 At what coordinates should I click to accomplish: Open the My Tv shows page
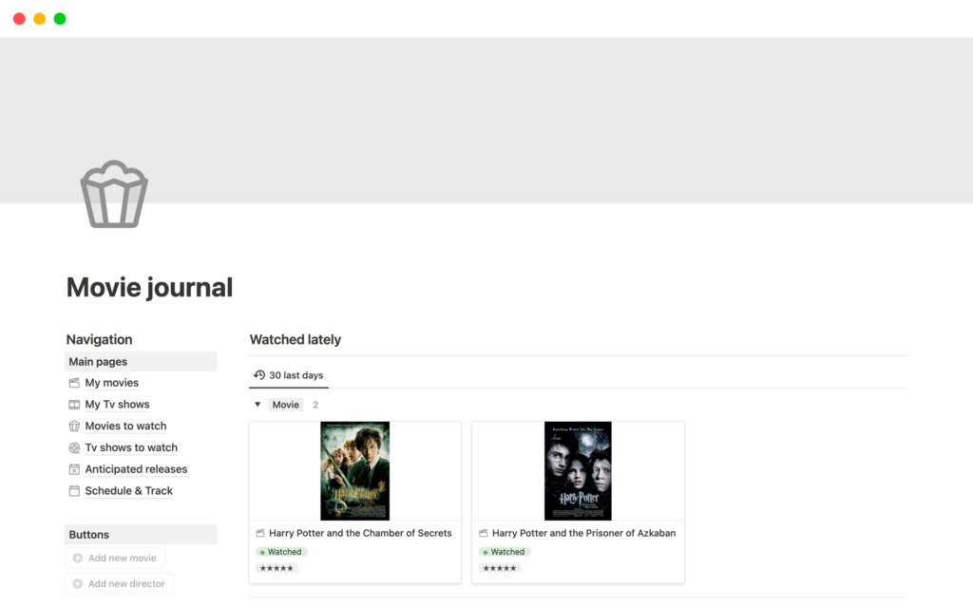click(x=117, y=405)
